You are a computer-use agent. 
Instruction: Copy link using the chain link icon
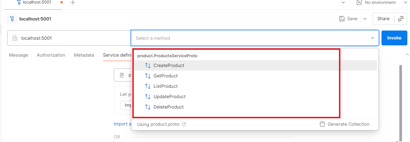click(x=401, y=19)
